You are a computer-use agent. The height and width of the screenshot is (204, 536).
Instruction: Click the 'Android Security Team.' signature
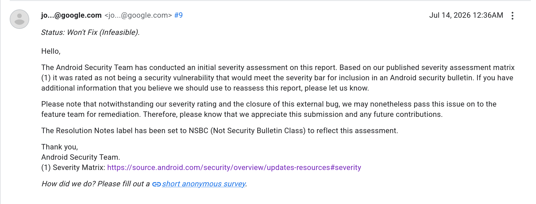pyautogui.click(x=81, y=157)
